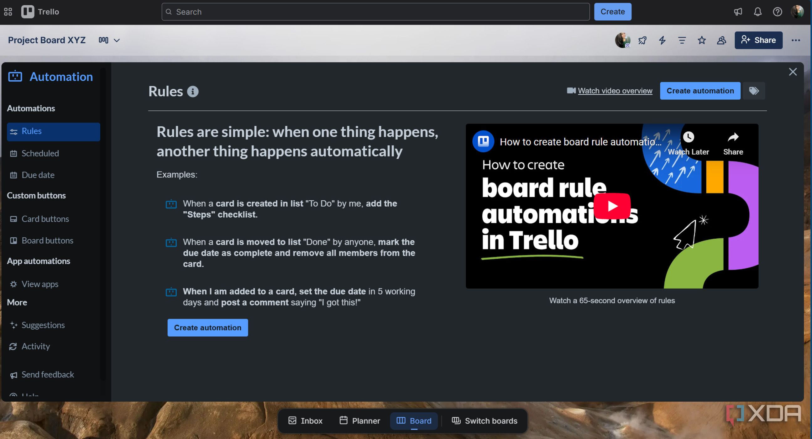Image resolution: width=812 pixels, height=439 pixels.
Task: Open the board menu three dots
Action: pyautogui.click(x=796, y=40)
